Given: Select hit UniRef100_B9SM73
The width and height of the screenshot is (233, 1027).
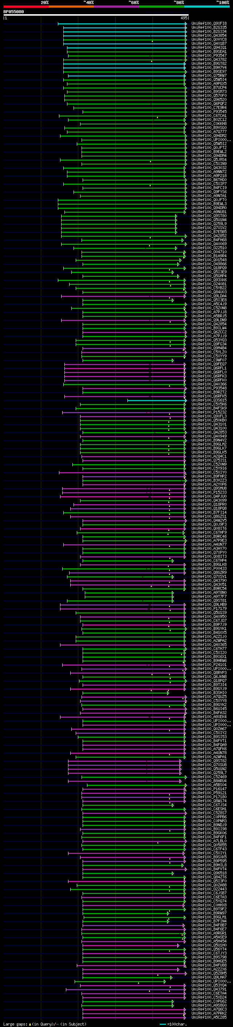Looking at the screenshot, I should pyautogui.click(x=209, y=91).
